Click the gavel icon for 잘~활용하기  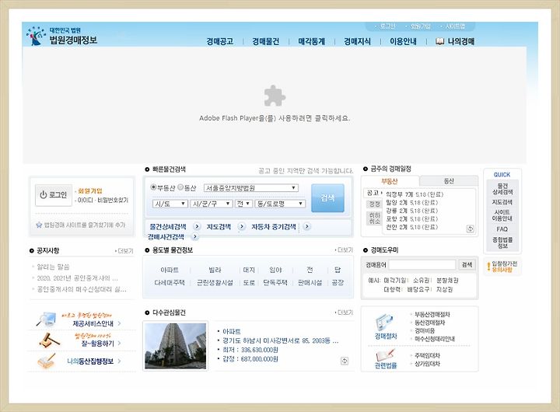click(49, 340)
